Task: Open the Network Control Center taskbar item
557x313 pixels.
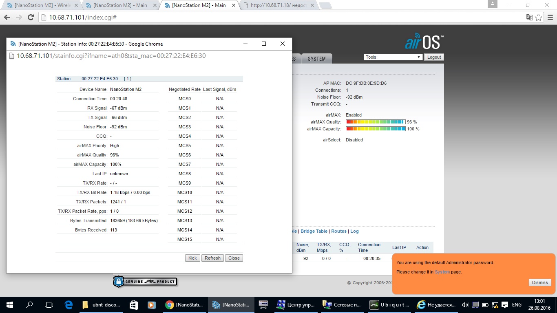Action: pos(296,305)
